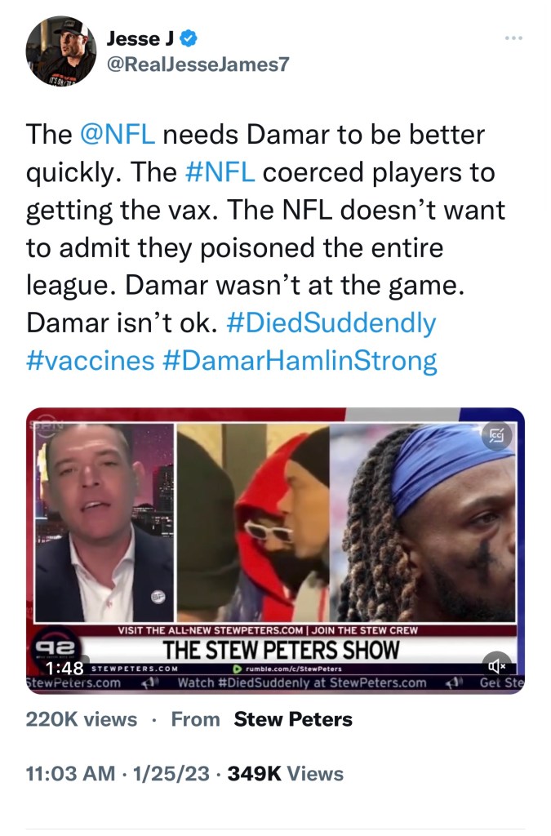Click the 349K Views count

pos(286,774)
